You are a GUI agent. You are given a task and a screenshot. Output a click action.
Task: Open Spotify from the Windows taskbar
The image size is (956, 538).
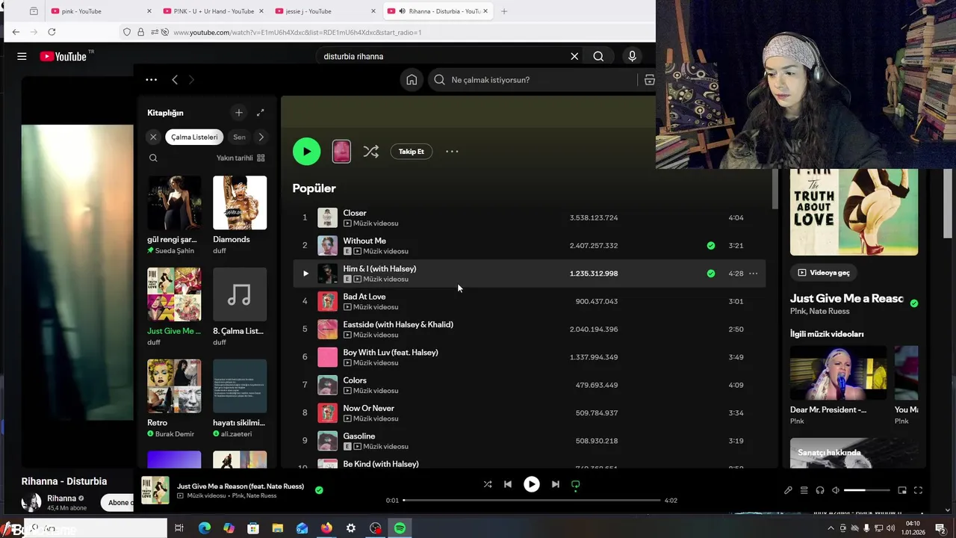[400, 528]
